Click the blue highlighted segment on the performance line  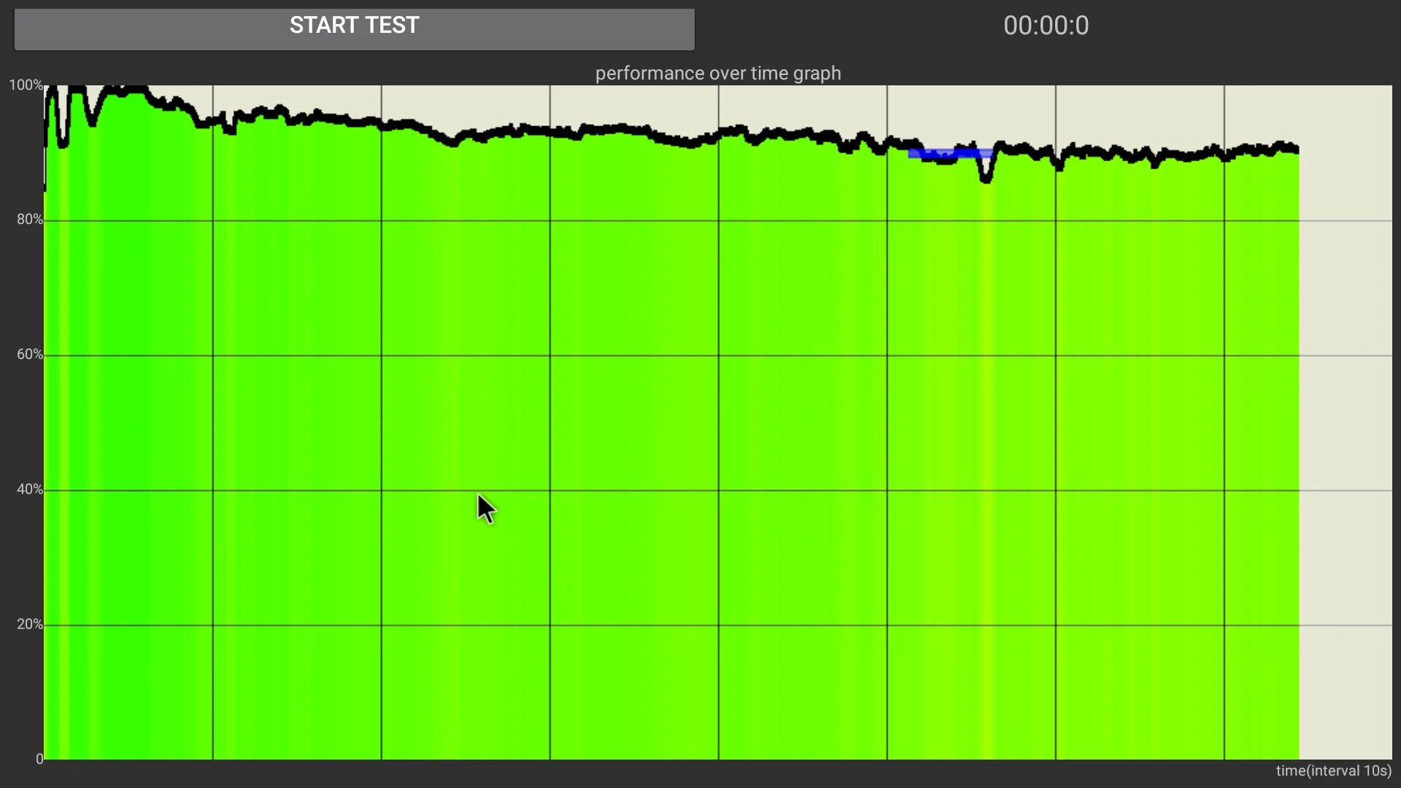(x=949, y=153)
